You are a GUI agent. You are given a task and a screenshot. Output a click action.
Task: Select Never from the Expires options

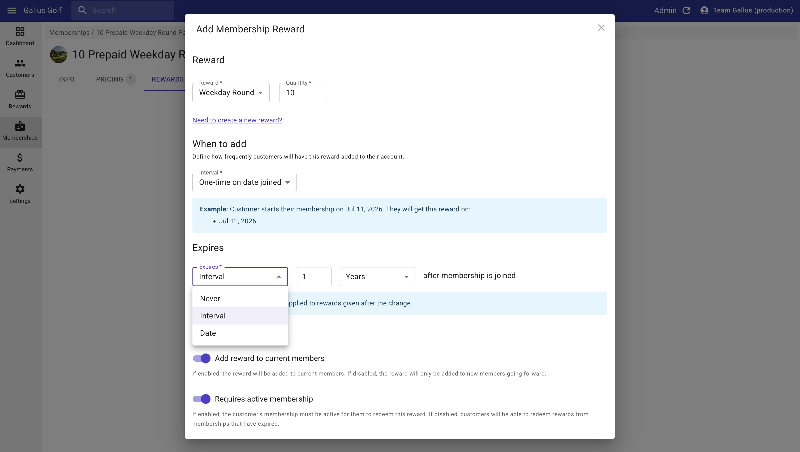point(210,299)
